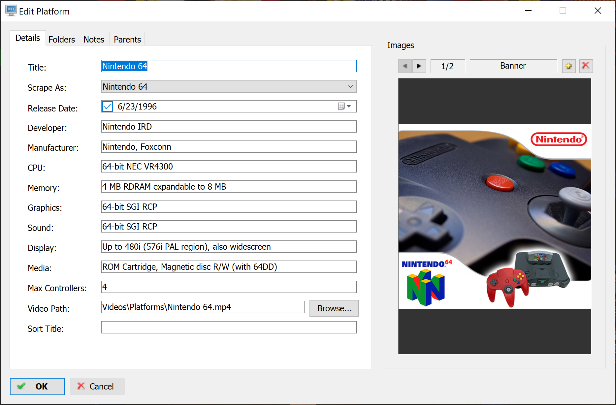The width and height of the screenshot is (616, 405).
Task: Add a new image with star icon
Action: [x=569, y=66]
